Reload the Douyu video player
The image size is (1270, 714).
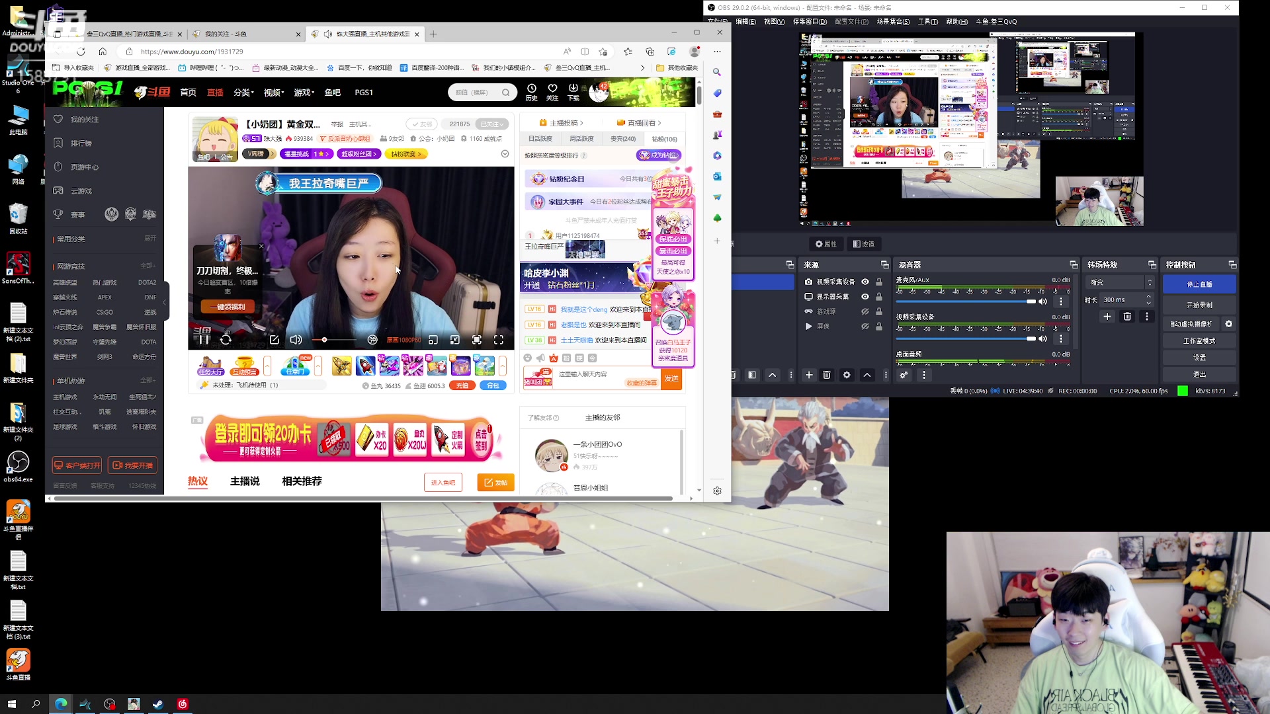[x=226, y=340]
